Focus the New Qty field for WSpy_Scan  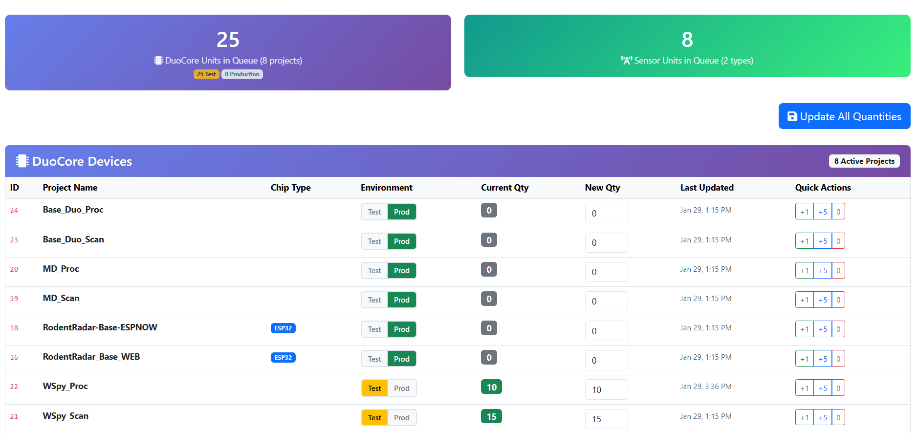(x=606, y=419)
